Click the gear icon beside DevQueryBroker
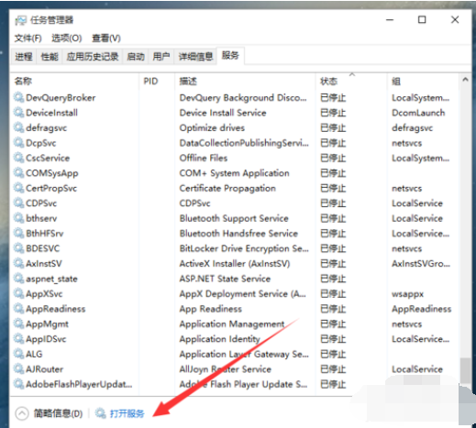Screen dimensions: 476x428 [x=18, y=97]
